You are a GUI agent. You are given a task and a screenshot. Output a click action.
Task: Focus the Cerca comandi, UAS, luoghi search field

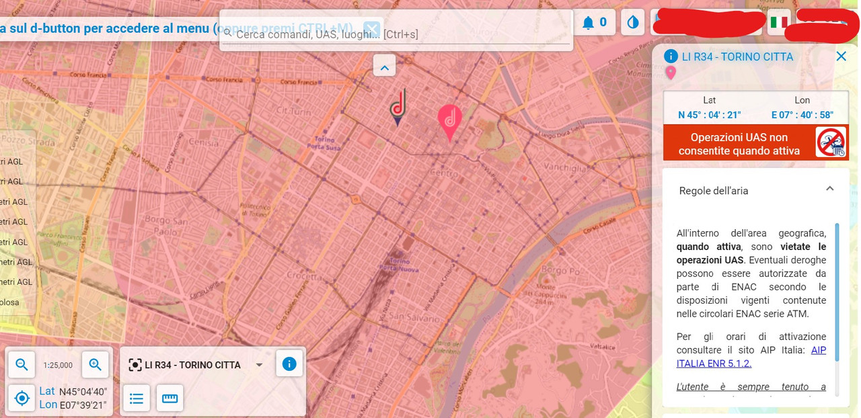click(397, 34)
